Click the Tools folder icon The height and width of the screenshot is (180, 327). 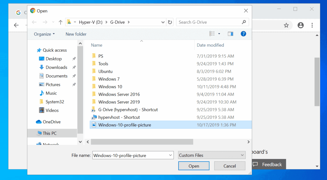(94, 64)
